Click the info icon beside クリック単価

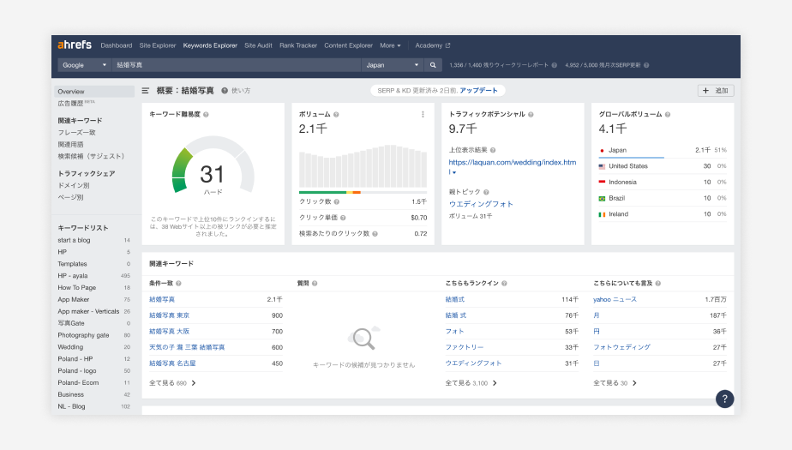343,218
